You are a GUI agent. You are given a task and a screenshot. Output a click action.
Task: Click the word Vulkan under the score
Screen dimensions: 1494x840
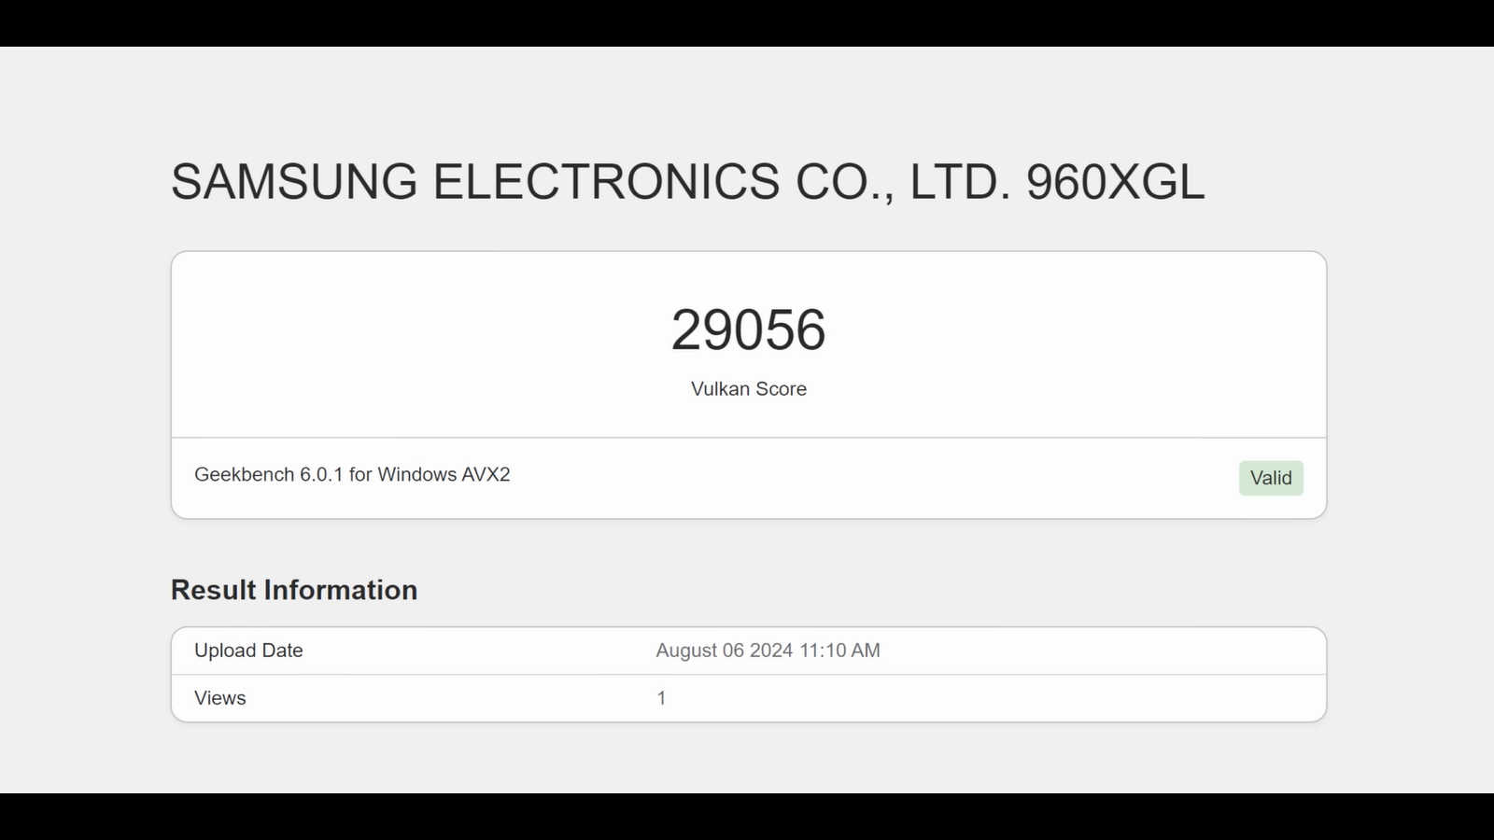point(720,389)
